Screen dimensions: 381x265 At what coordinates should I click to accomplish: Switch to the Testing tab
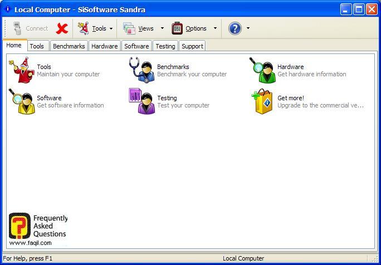pos(165,46)
